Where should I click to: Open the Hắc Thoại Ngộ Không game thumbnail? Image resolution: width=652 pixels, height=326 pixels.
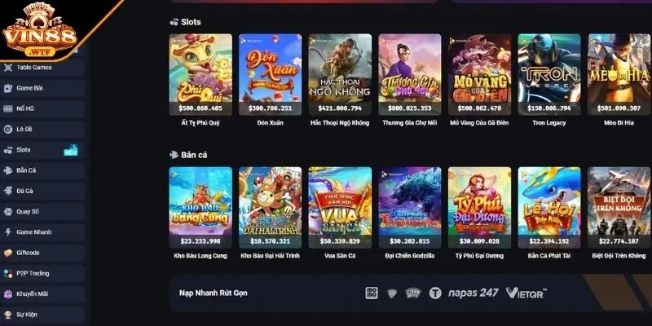click(x=340, y=74)
